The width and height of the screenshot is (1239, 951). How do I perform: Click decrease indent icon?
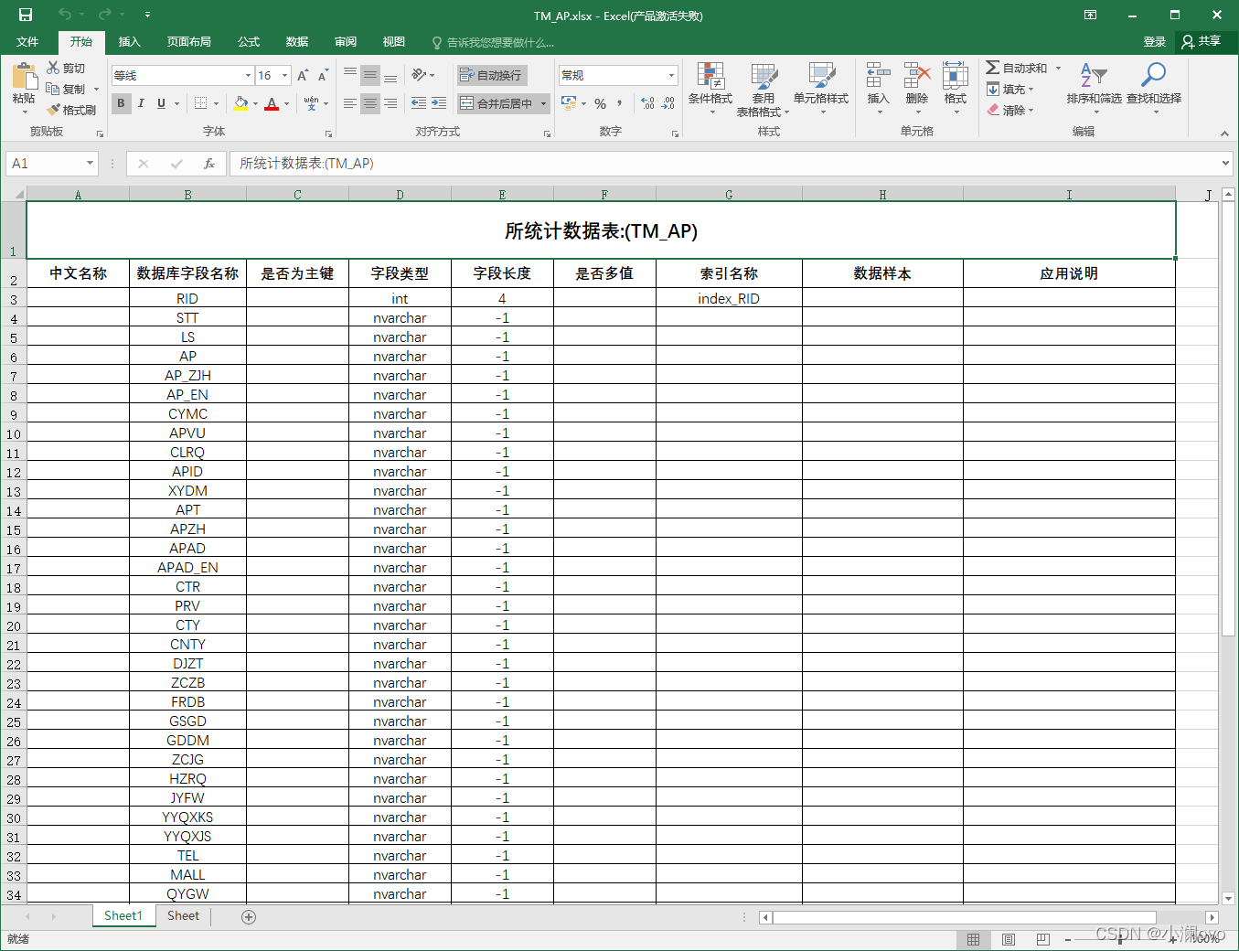419,103
